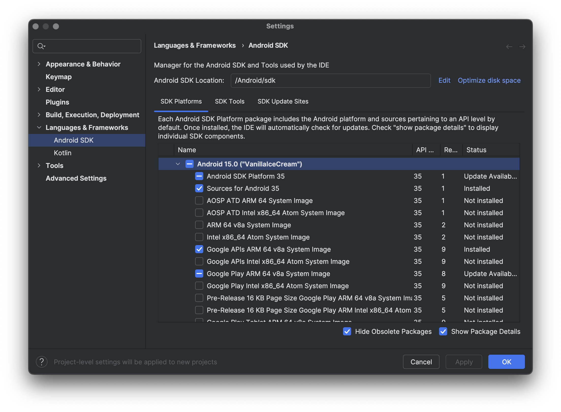The image size is (561, 412).
Task: Disable Show Package Details
Action: coord(443,331)
